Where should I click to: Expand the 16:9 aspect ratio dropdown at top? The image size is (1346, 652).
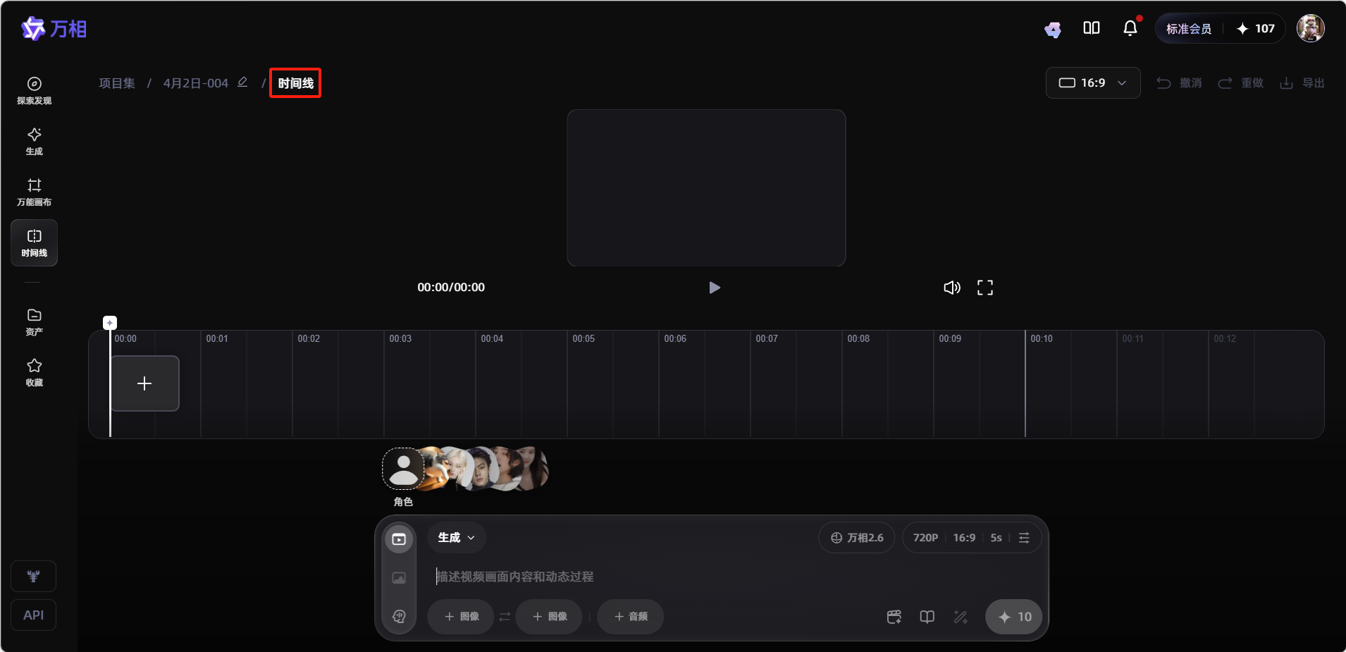pyautogui.click(x=1092, y=83)
